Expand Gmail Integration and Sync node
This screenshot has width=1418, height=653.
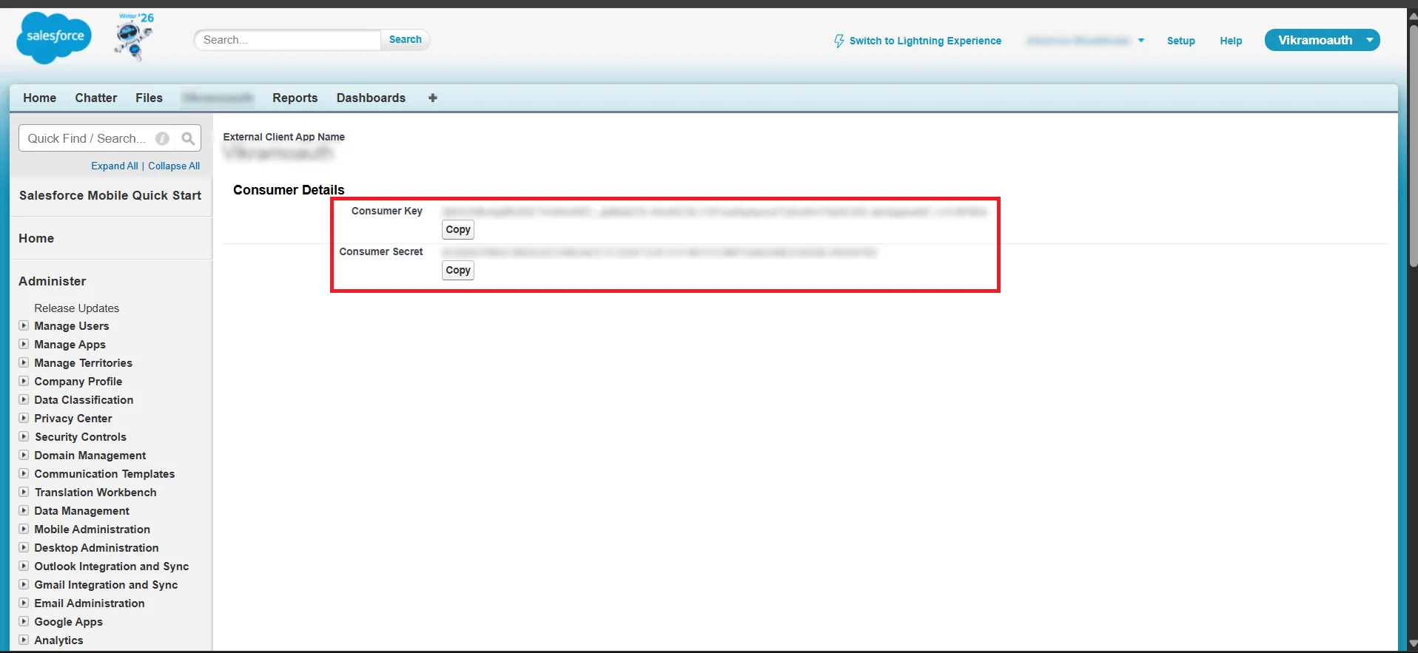(x=24, y=584)
